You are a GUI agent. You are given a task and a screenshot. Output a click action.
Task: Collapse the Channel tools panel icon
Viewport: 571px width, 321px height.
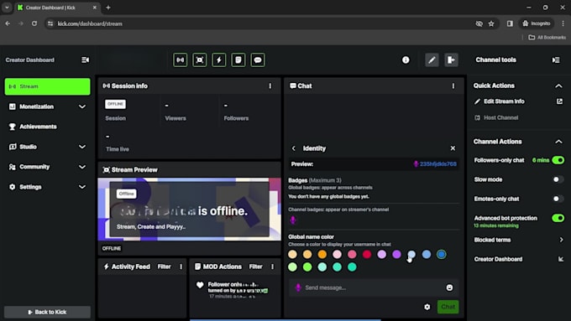[556, 60]
